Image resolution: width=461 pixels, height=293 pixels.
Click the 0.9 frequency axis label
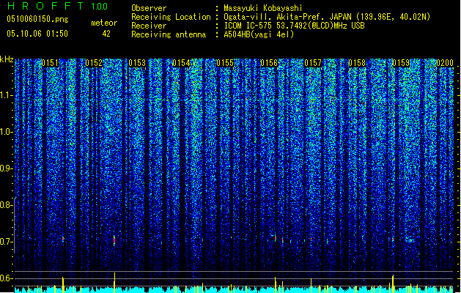click(x=6, y=168)
